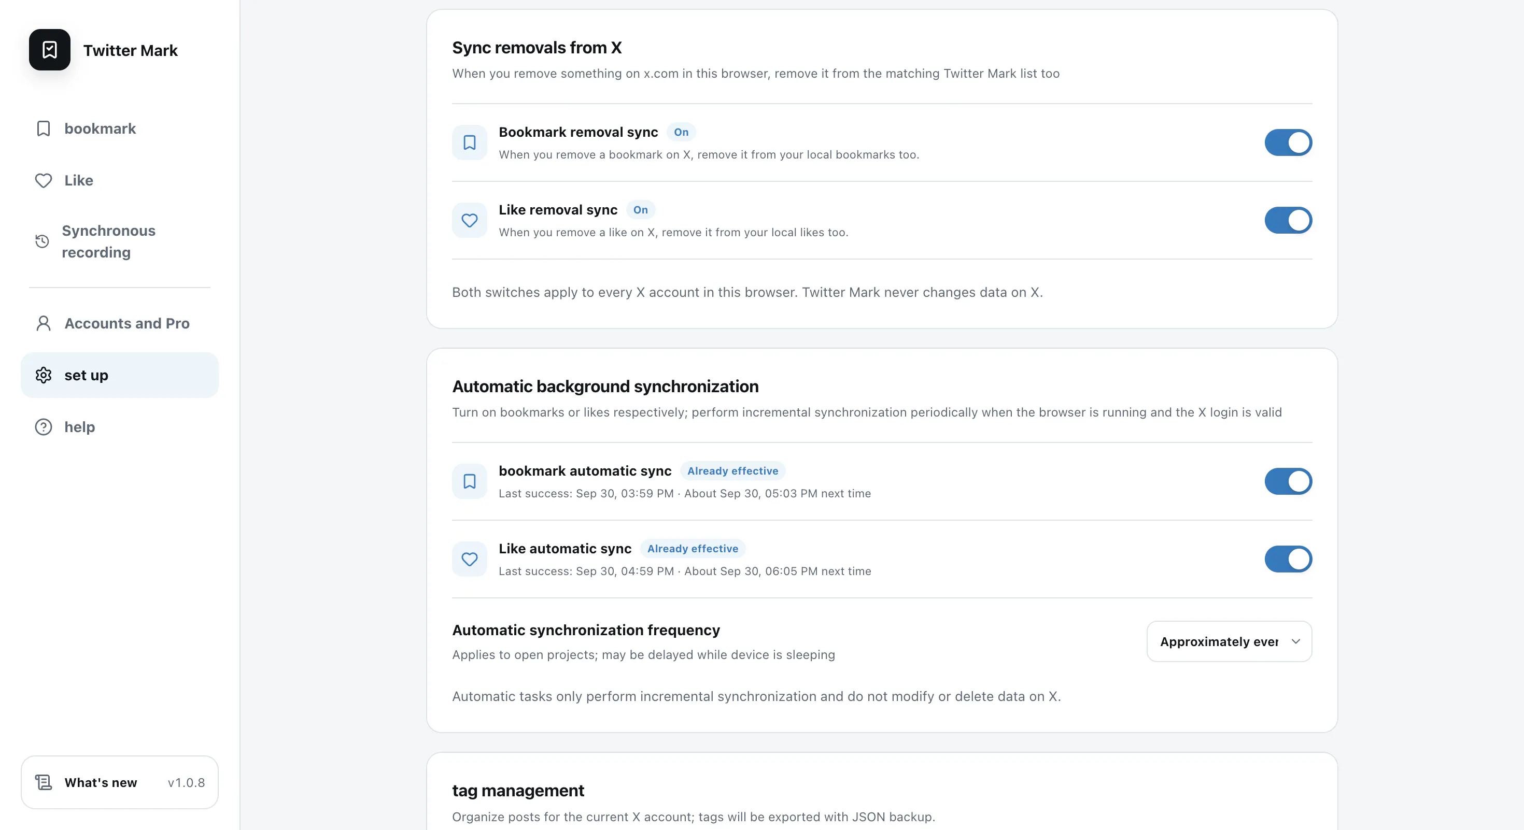Open the bookmark page from sidebar
Viewport: 1524px width, 830px height.
point(120,128)
